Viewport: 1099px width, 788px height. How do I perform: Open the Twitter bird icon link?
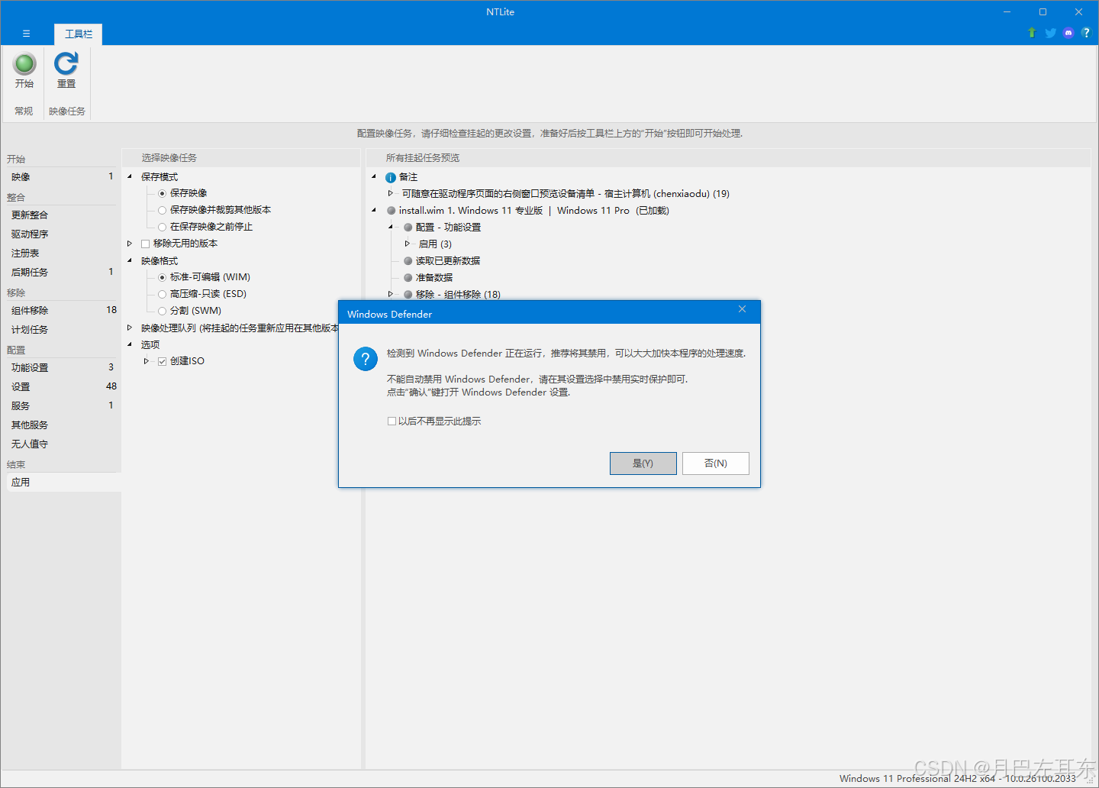pos(1050,33)
